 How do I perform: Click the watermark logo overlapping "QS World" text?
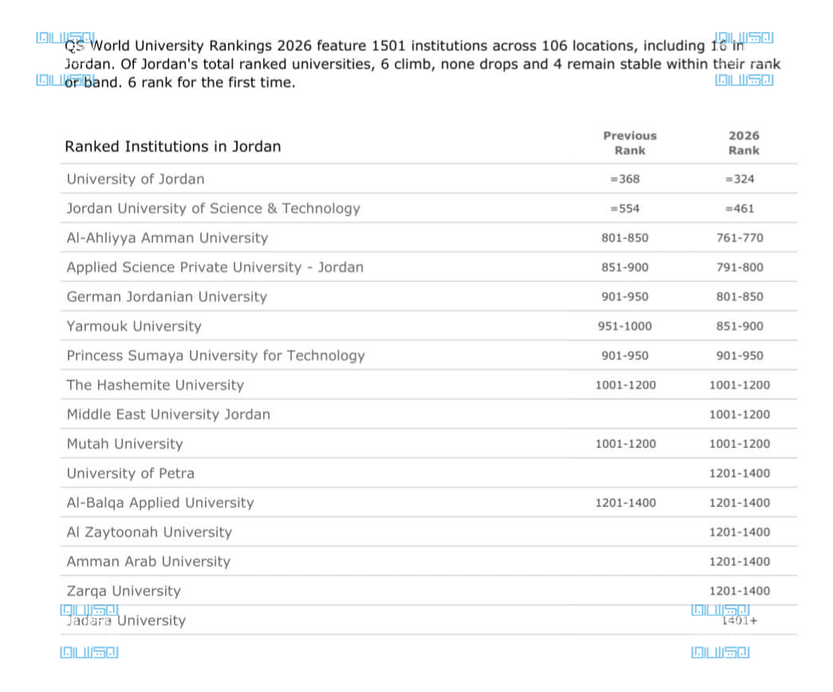click(65, 37)
